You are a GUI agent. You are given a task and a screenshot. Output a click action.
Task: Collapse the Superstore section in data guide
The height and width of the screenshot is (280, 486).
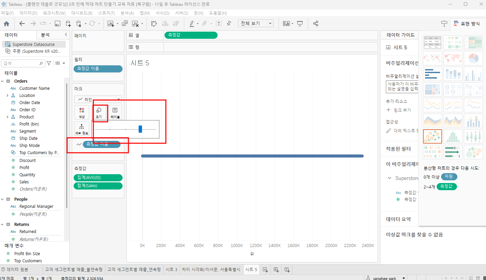click(x=390, y=178)
